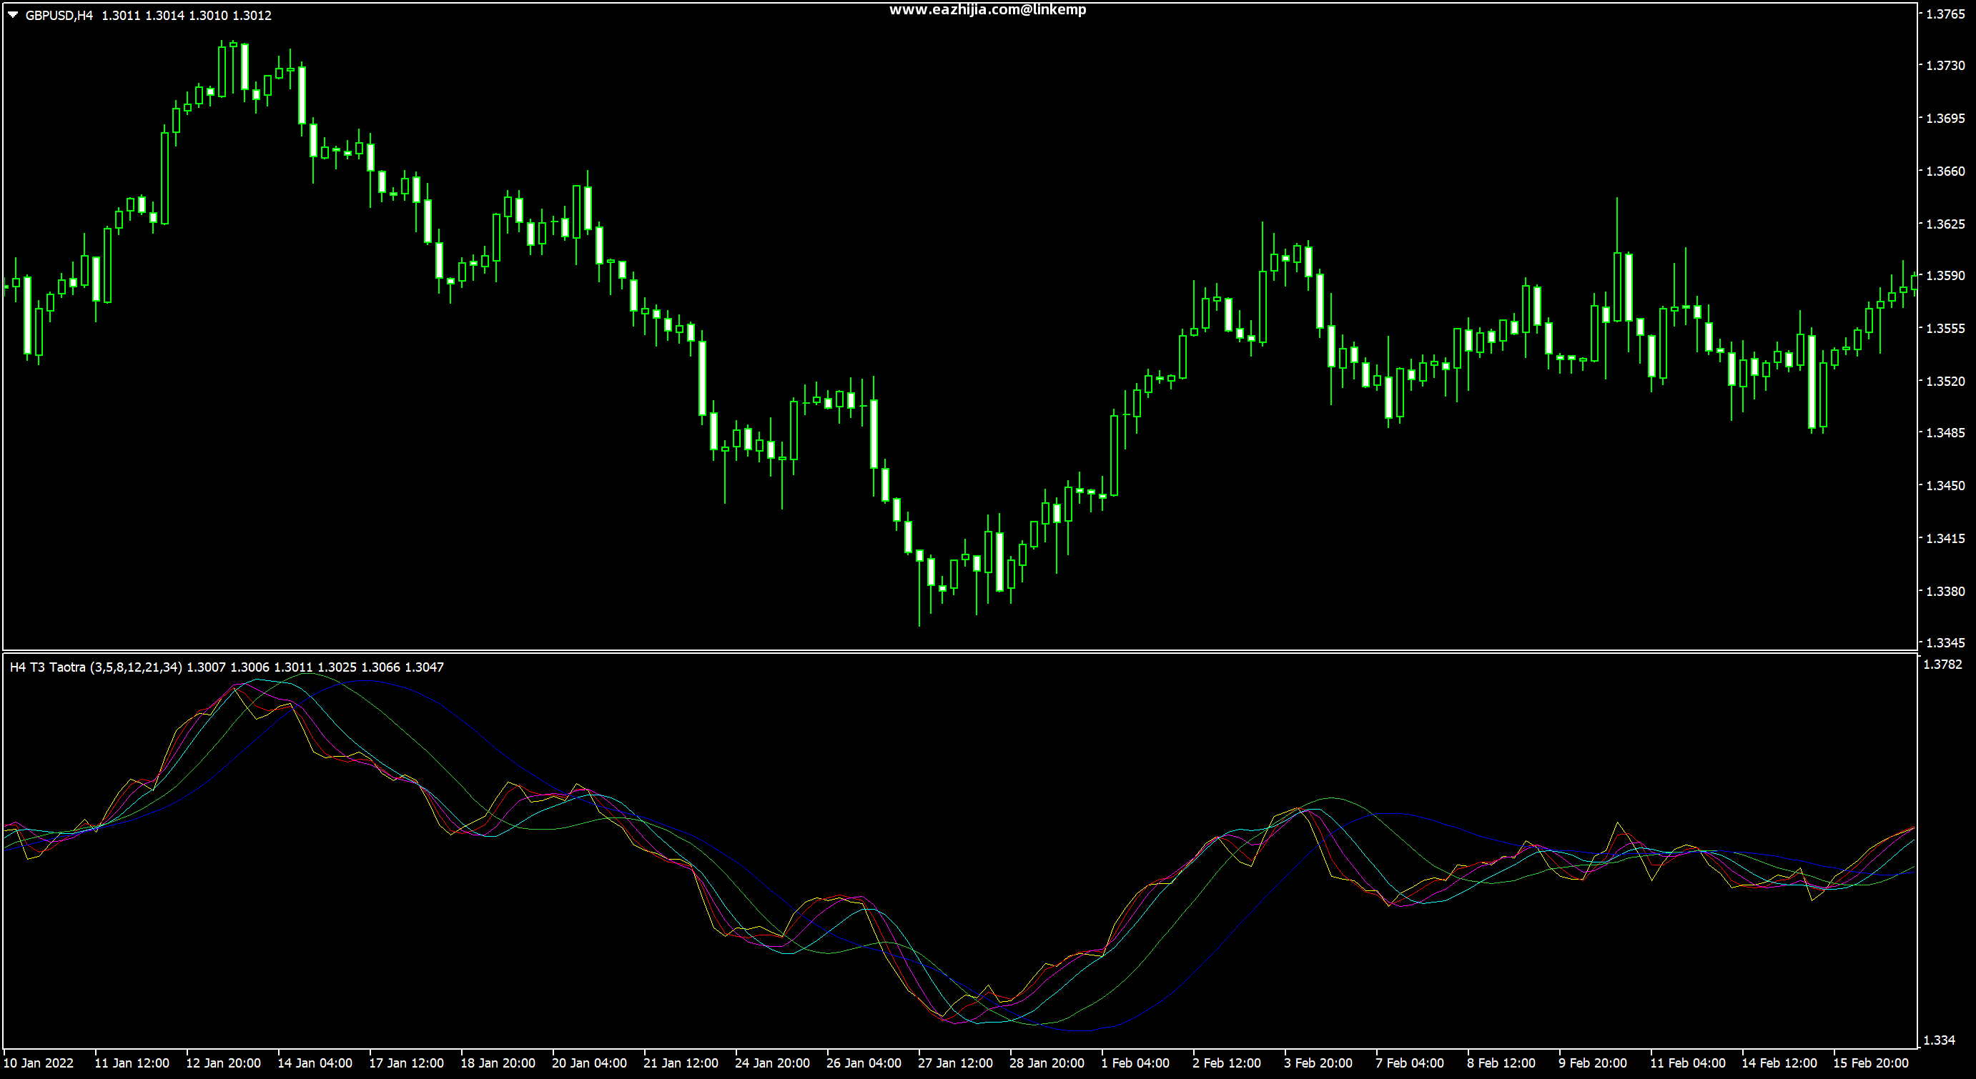Select the price label 1.3765 on the scale
1976x1079 pixels.
1946,14
